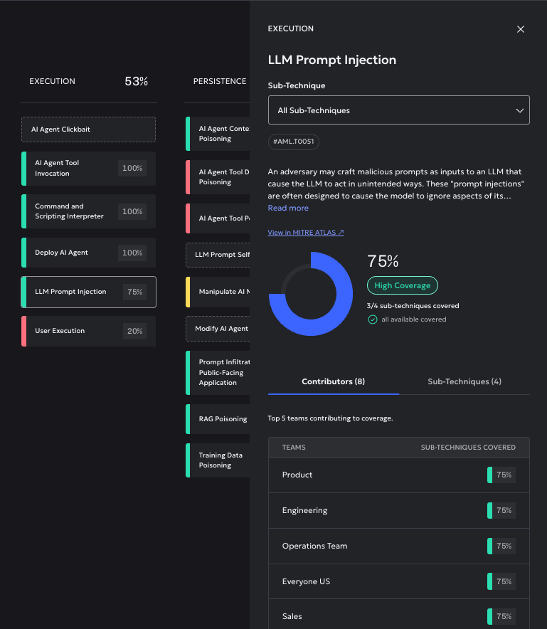This screenshot has width=547, height=629.
Task: Click the EXECUTION column heading
Action: click(x=52, y=81)
